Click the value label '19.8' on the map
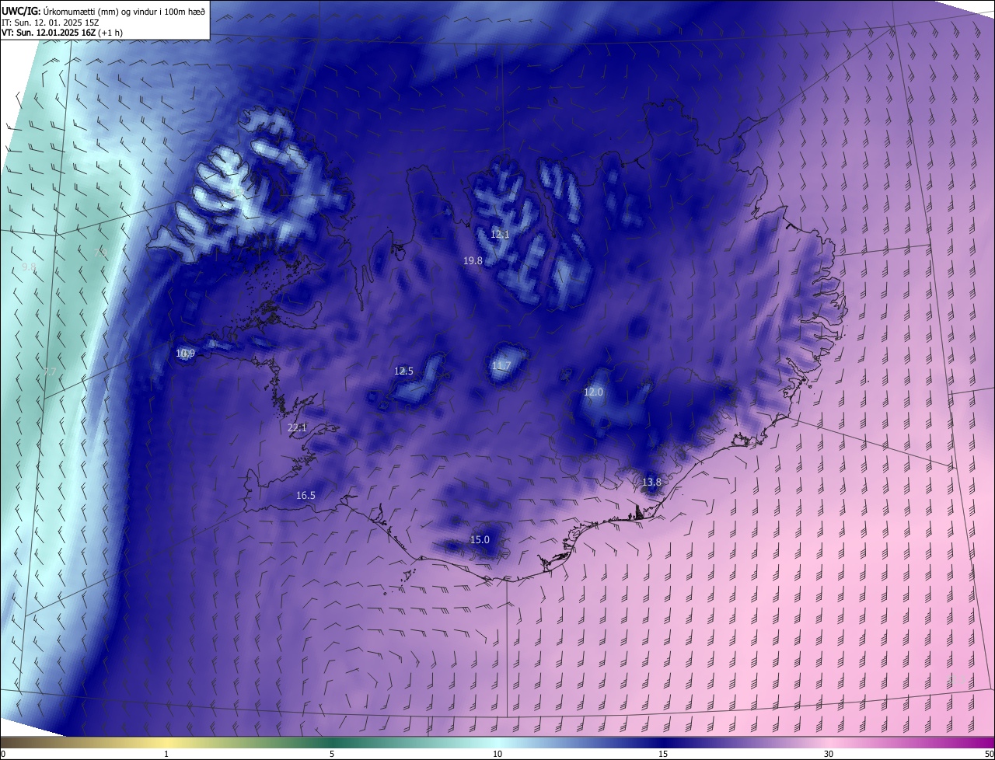The height and width of the screenshot is (760, 995). point(473,261)
